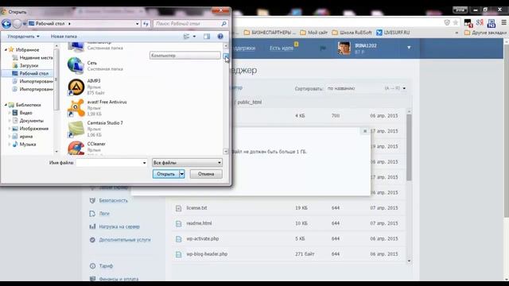This screenshot has width=509, height=286.
Task: Open wp-activate.php file icon
Action: pyautogui.click(x=178, y=239)
